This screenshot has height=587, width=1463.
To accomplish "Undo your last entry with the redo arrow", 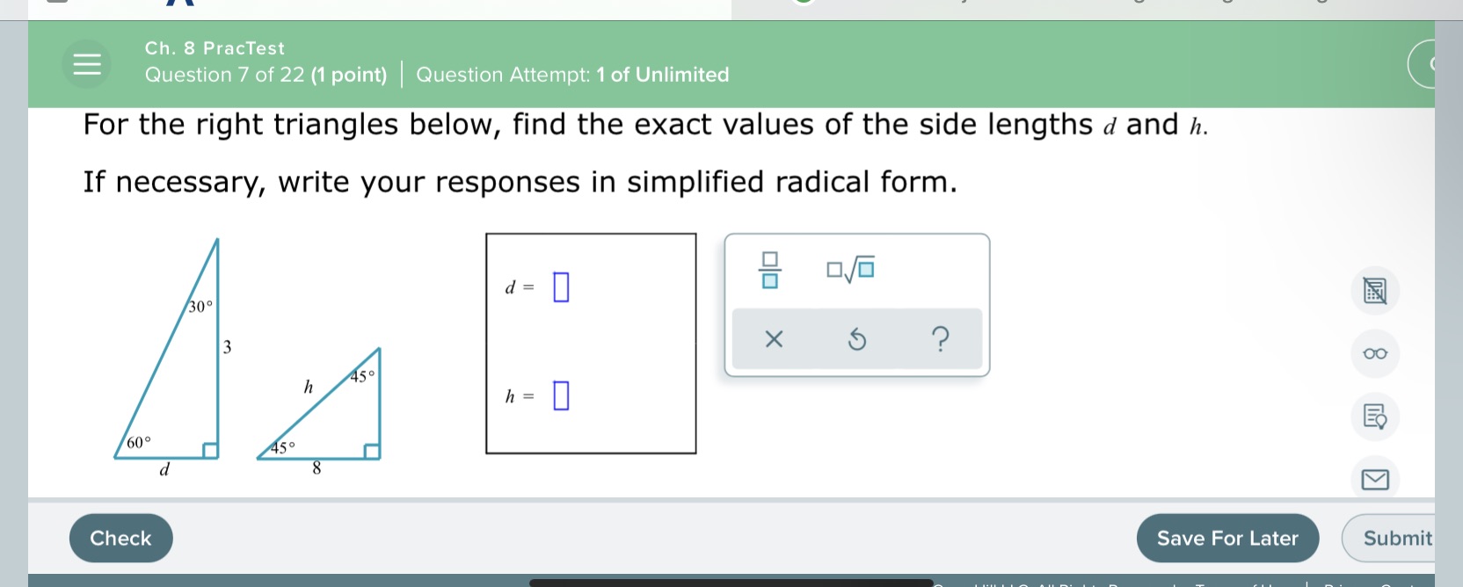I will point(857,339).
